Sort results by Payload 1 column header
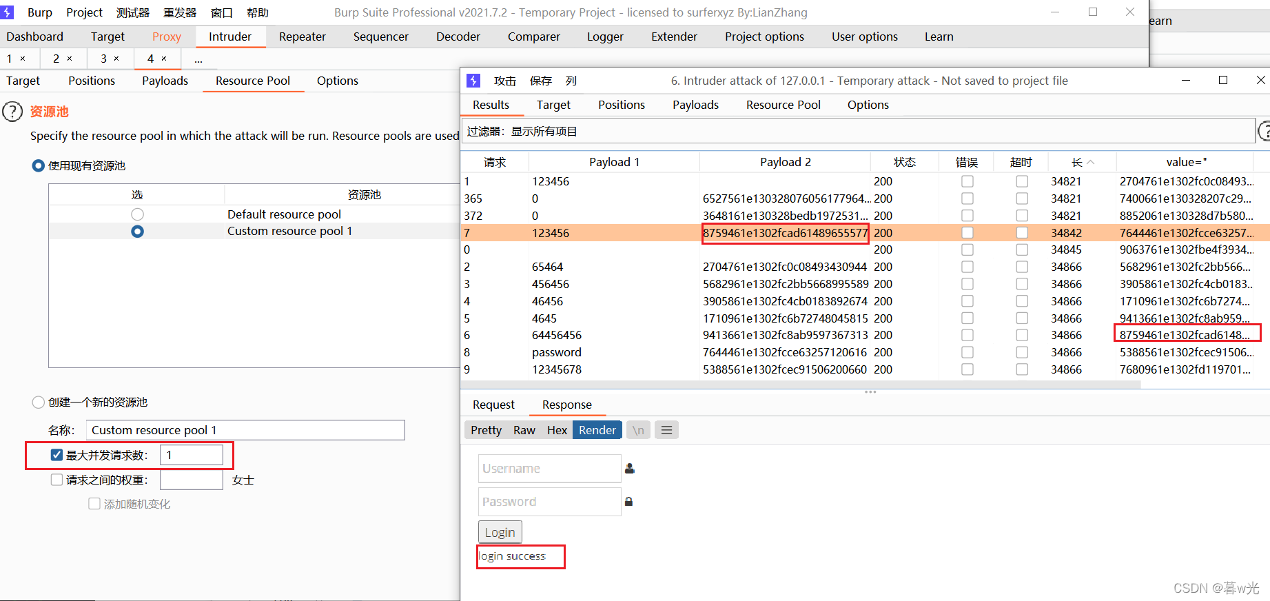The width and height of the screenshot is (1270, 601). coord(614,162)
